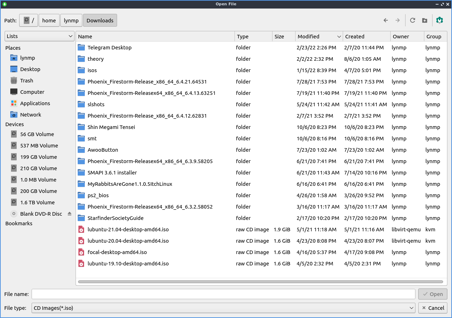Sort by the Size column header
The image size is (452, 318).
coord(283,37)
